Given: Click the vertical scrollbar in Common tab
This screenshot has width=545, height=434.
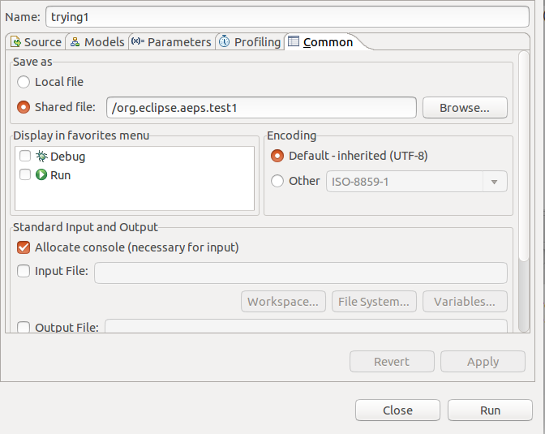Looking at the screenshot, I should click(523, 156).
